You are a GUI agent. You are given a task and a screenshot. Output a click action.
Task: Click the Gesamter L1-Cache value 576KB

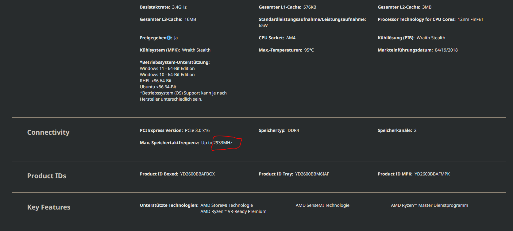(x=310, y=7)
